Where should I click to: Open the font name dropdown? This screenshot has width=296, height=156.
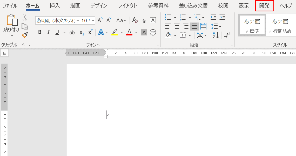tap(78, 20)
